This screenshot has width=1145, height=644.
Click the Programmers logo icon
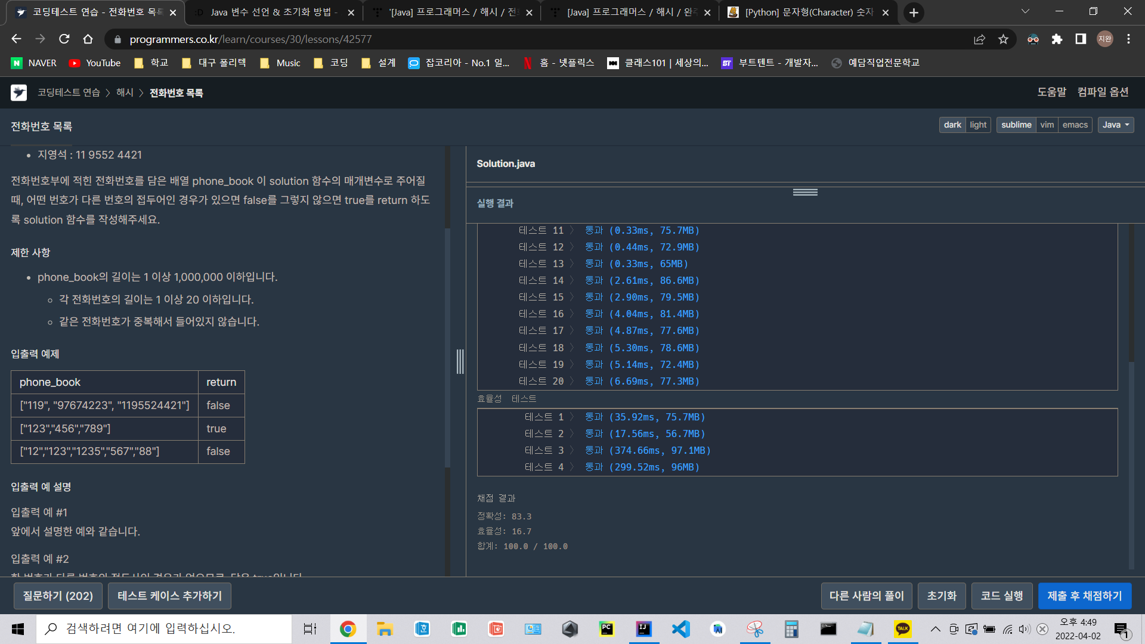[19, 92]
